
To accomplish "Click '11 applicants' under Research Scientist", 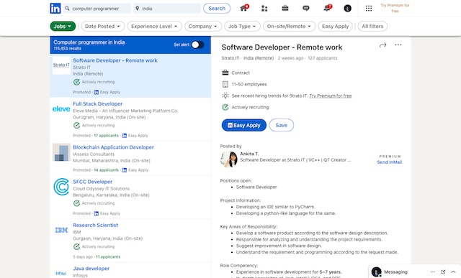I will pyautogui.click(x=108, y=257).
